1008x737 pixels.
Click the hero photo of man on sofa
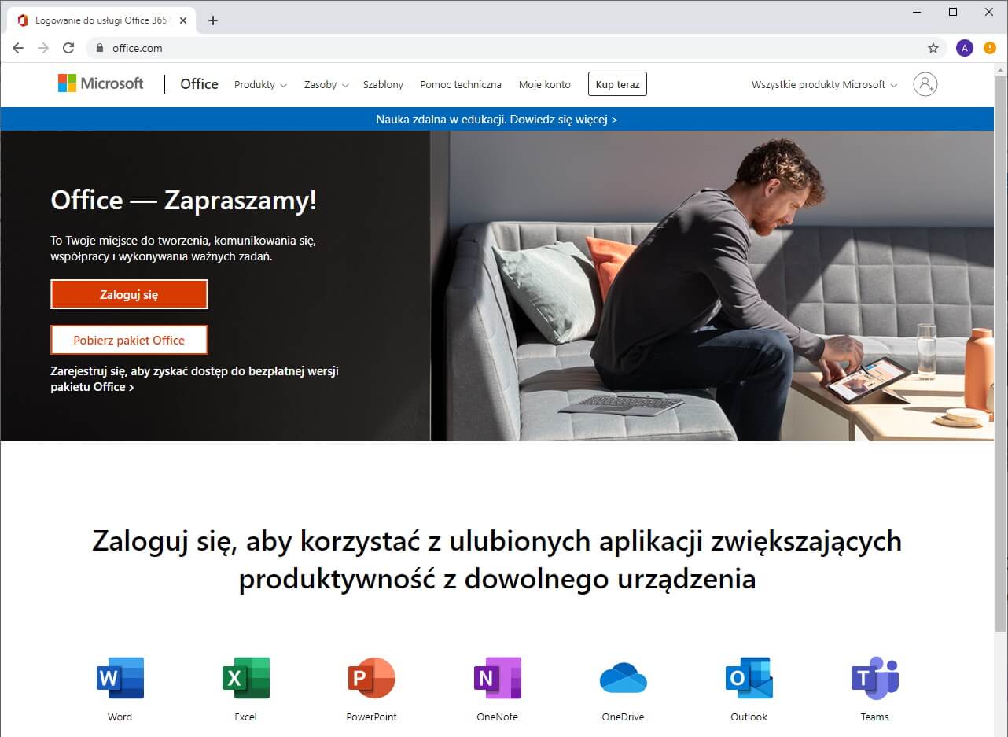coord(712,286)
